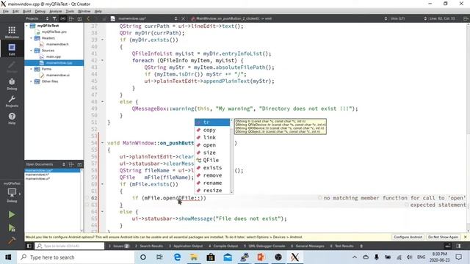Collapse the Forms folder
470x264 pixels.
(x=31, y=69)
